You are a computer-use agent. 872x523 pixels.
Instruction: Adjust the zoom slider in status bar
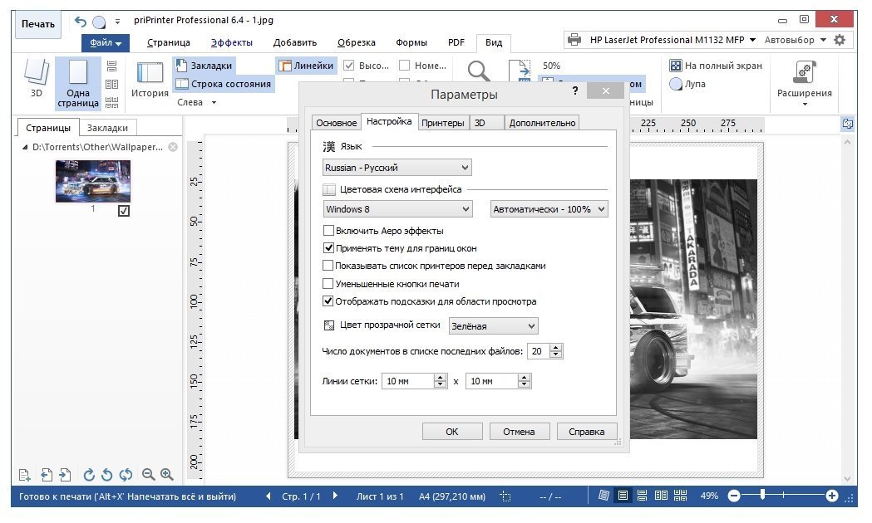[x=762, y=496]
